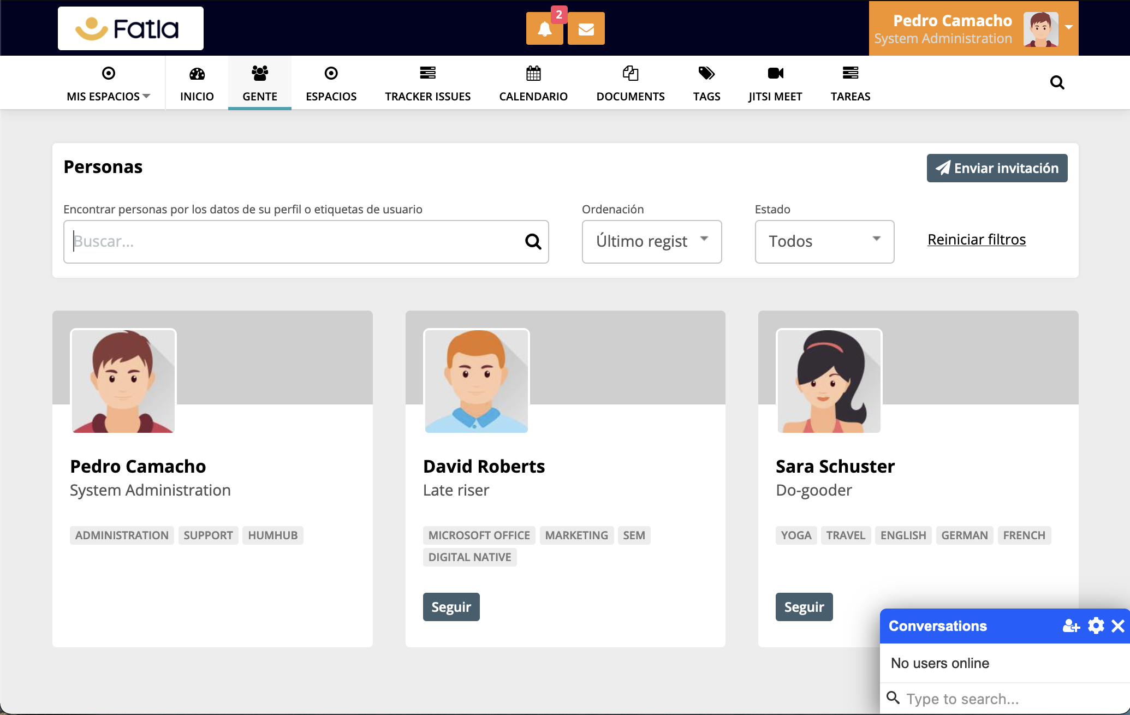This screenshot has width=1130, height=715.
Task: Expand the Pedro Camacho account menu
Action: click(1069, 27)
